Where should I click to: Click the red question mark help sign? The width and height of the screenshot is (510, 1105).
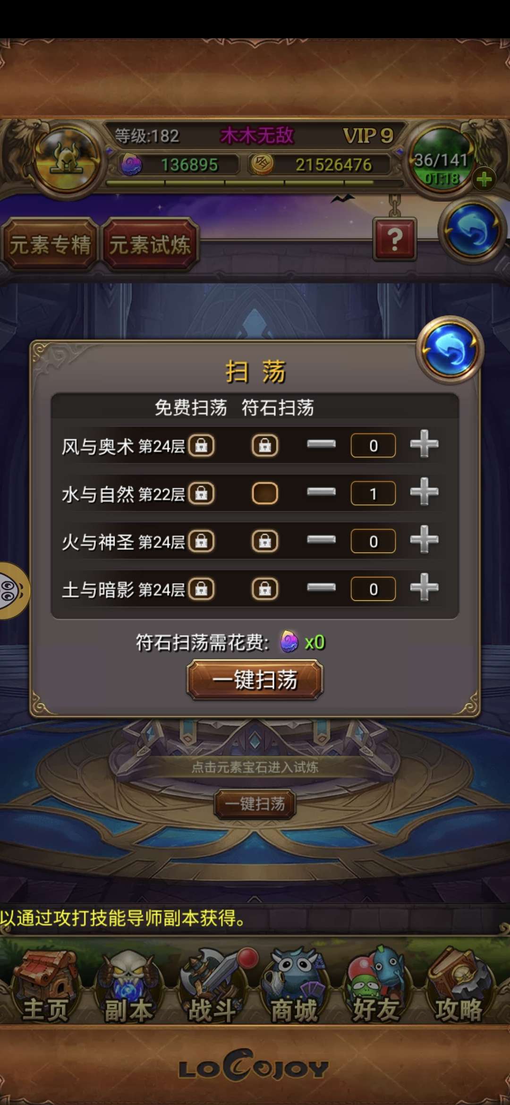point(395,239)
